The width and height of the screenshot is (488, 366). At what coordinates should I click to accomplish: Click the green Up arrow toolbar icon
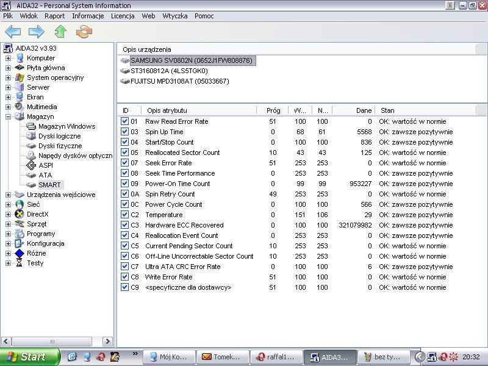60,32
